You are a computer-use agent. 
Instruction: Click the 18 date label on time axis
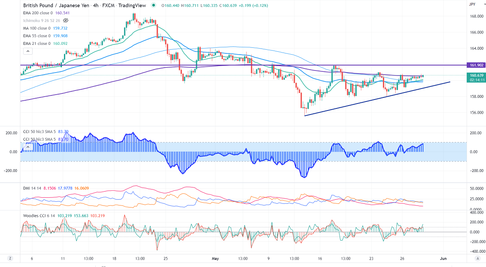point(114,258)
